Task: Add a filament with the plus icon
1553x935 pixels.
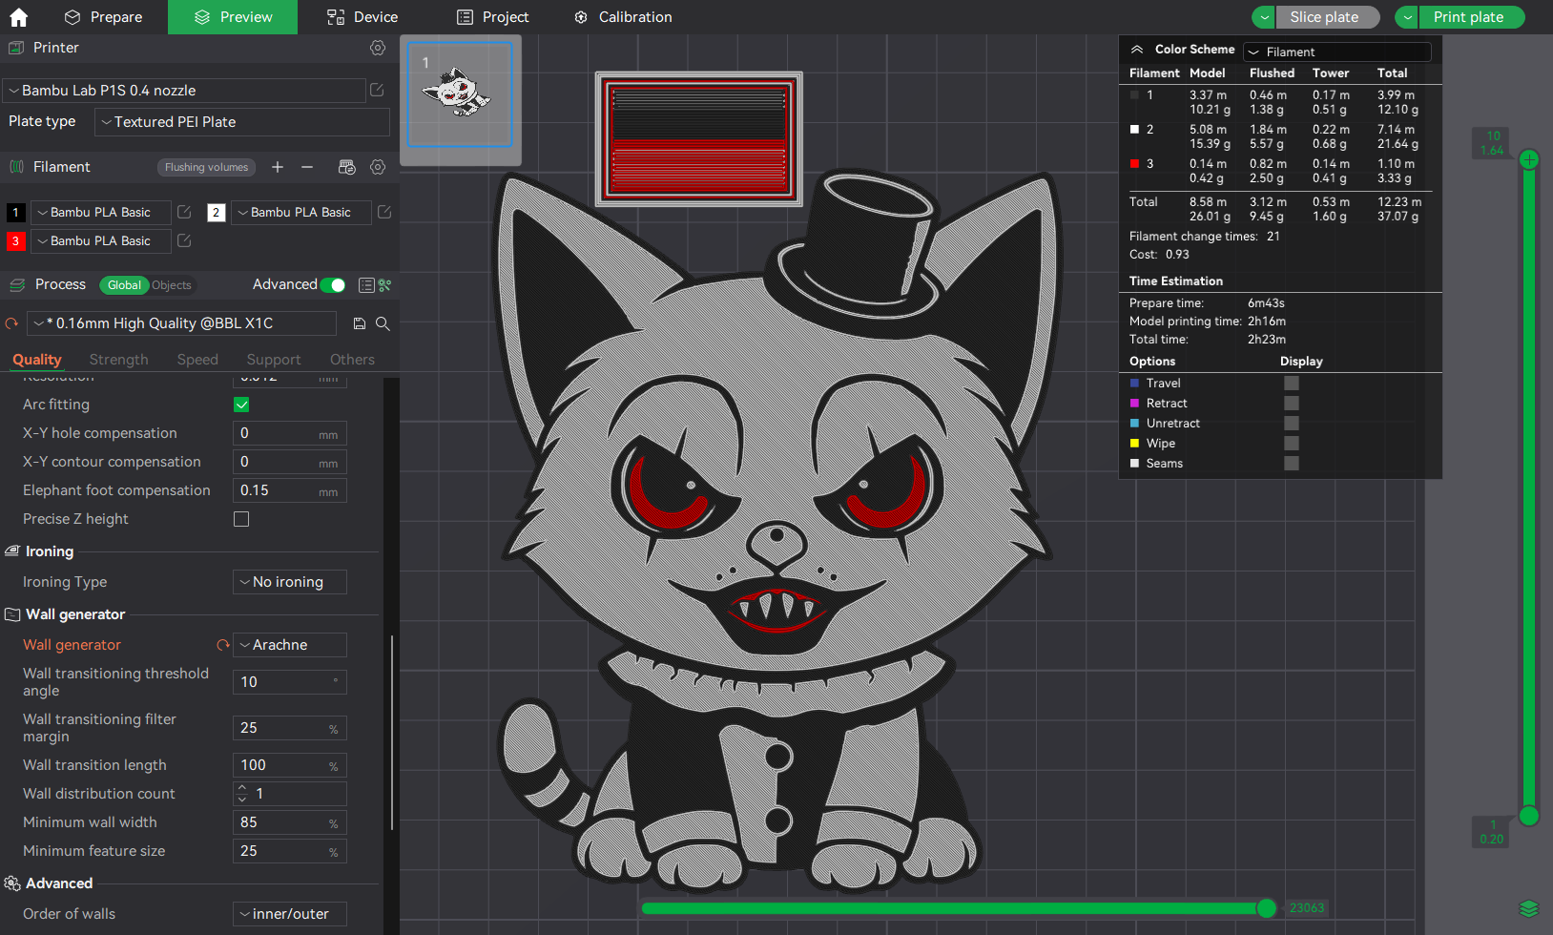Action: [x=278, y=167]
